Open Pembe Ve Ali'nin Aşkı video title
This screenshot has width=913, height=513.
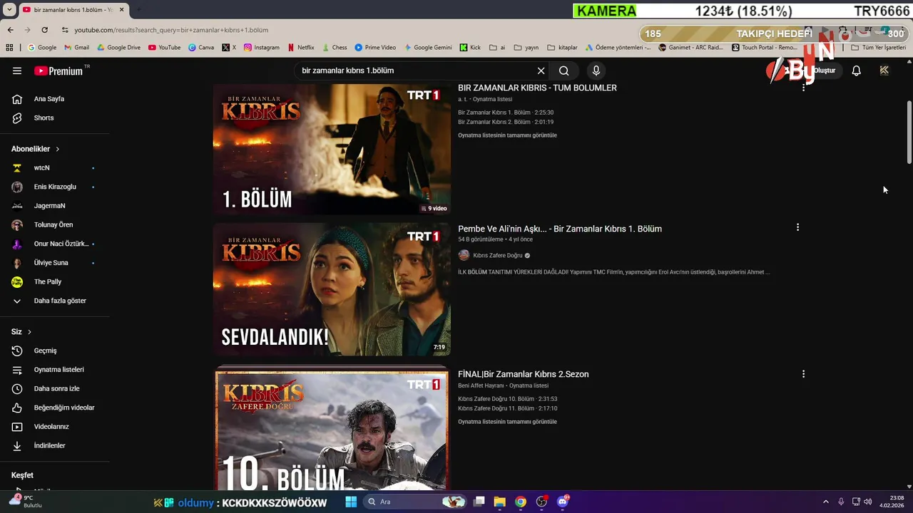560,229
